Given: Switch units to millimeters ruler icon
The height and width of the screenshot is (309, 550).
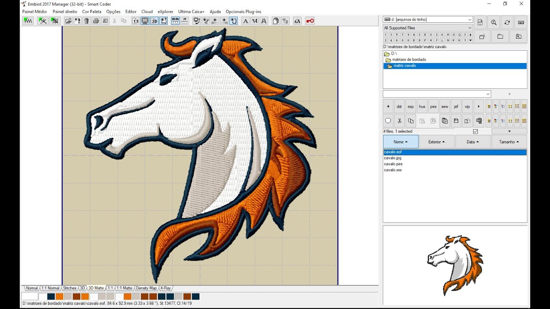Looking at the screenshot, I should pos(175,21).
